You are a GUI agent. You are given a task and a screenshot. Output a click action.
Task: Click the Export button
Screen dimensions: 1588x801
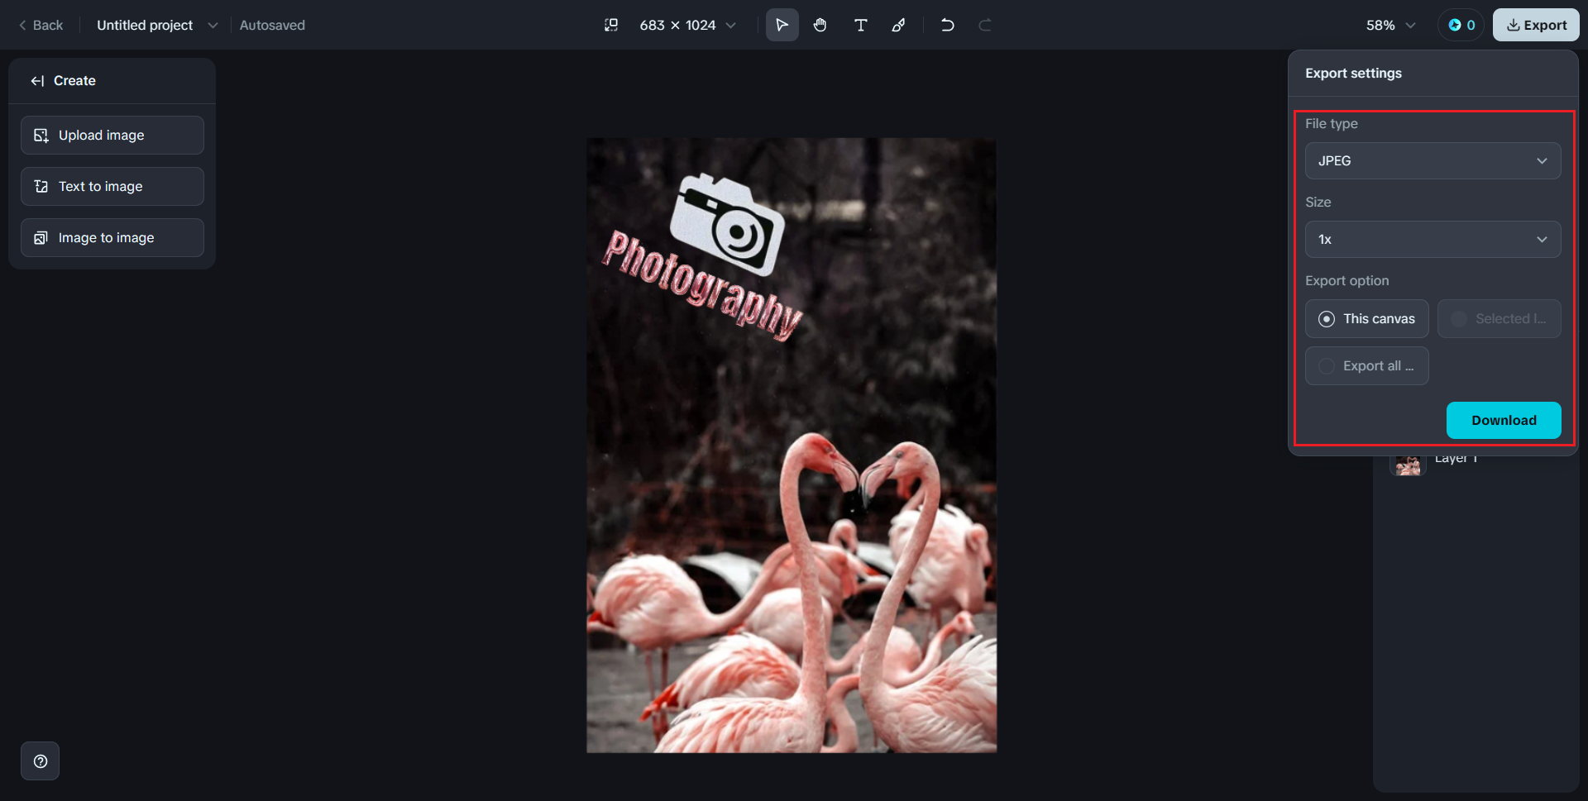coord(1536,25)
